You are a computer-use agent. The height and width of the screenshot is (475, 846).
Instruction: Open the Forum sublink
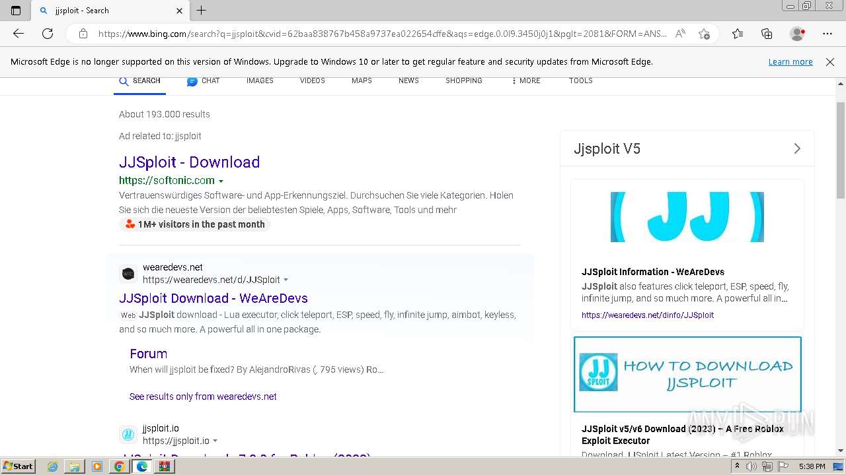[x=149, y=354]
